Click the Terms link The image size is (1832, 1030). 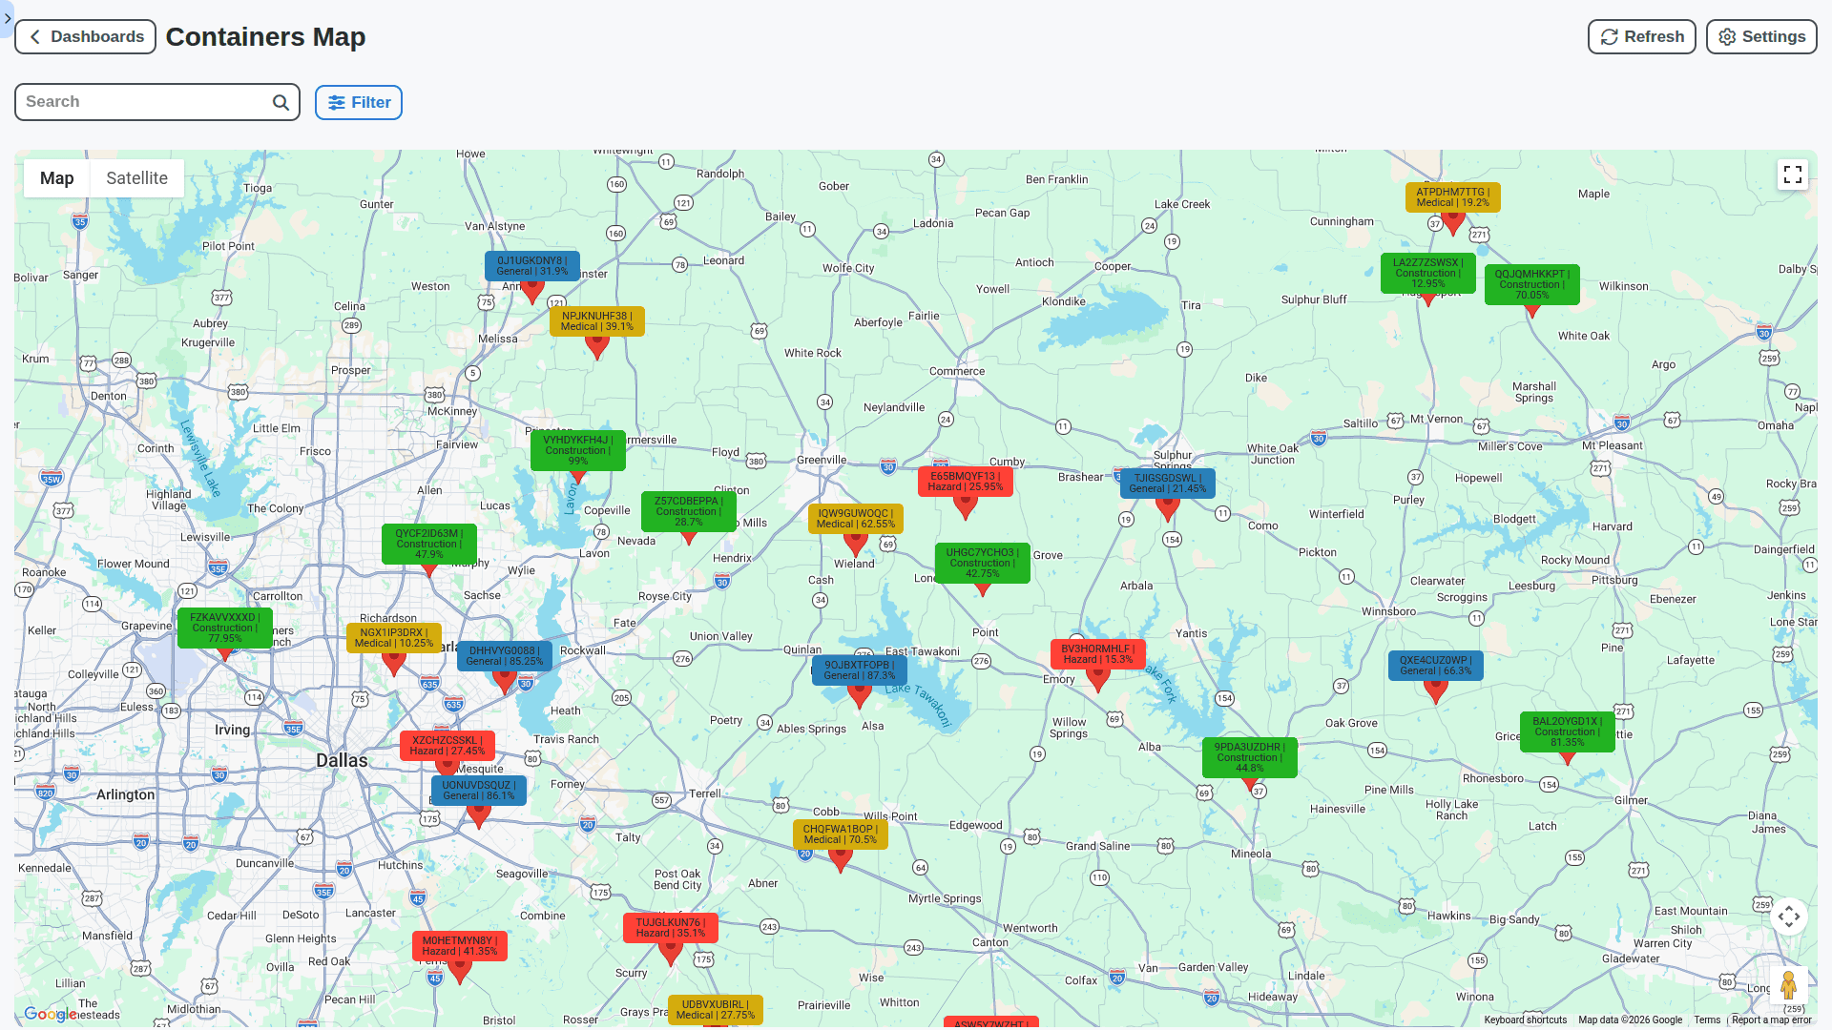click(1707, 1020)
